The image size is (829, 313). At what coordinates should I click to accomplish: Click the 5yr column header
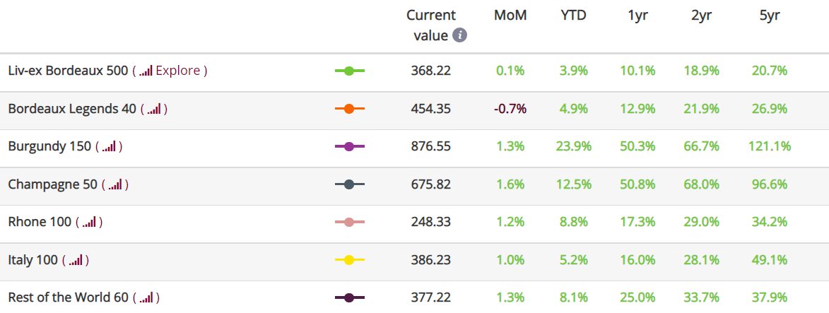click(769, 16)
